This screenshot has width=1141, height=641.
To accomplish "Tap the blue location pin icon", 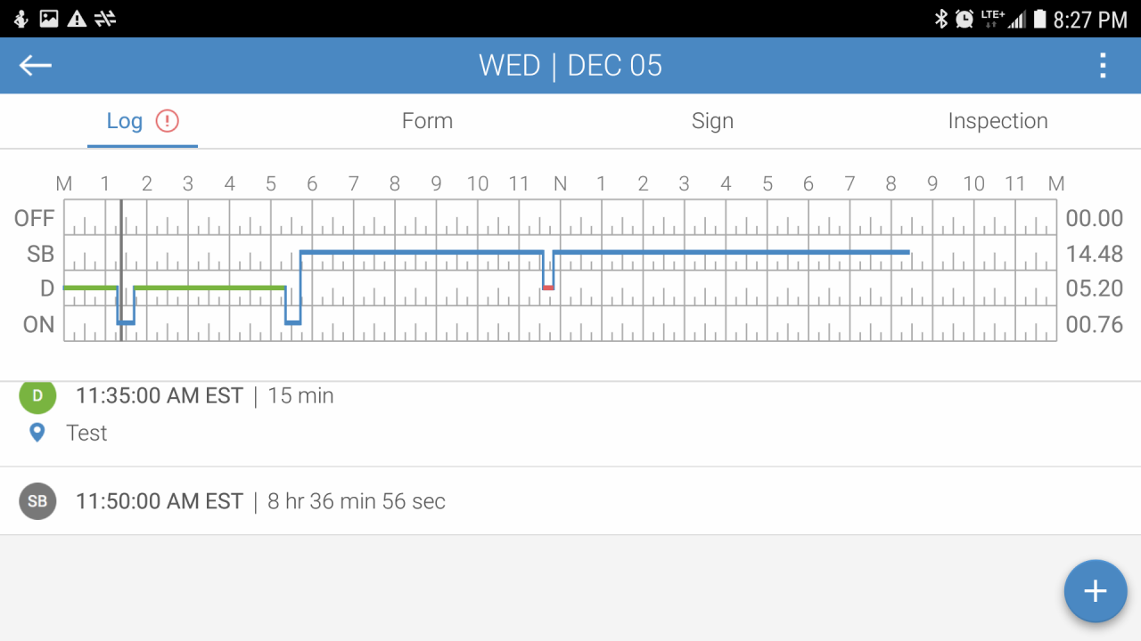I will (37, 433).
